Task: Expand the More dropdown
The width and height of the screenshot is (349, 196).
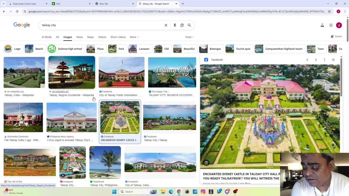Action: click(x=134, y=37)
